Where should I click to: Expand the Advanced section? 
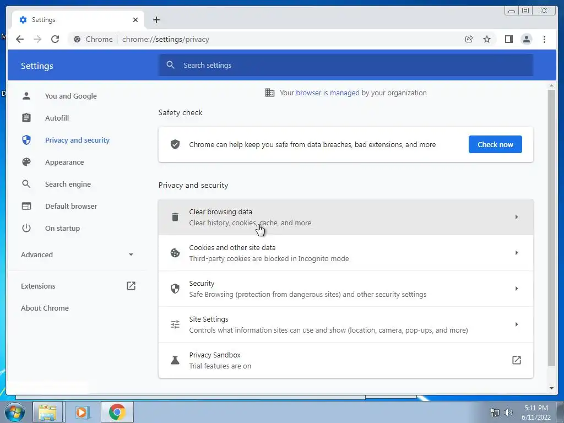click(x=77, y=254)
